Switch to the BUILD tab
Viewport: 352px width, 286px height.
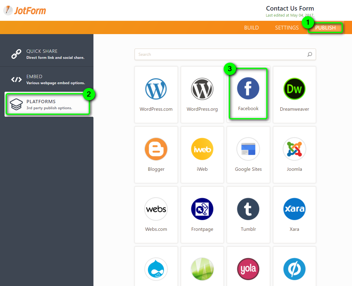pos(251,28)
